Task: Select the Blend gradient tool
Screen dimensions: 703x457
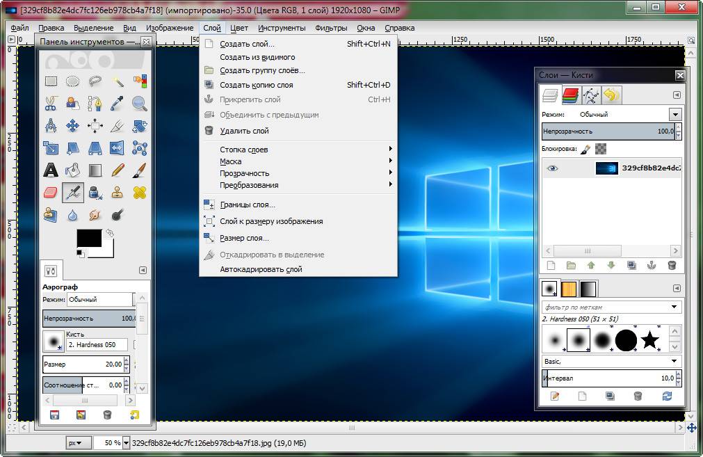Action: tap(95, 170)
